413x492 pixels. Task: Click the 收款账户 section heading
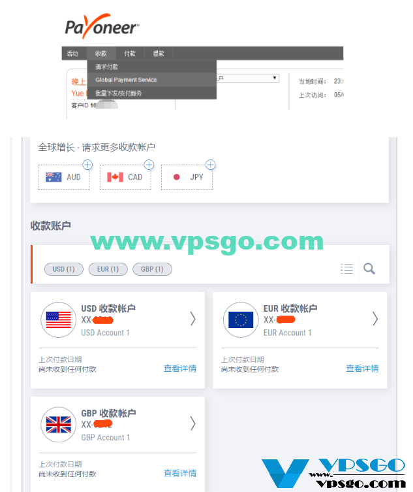pyautogui.click(x=50, y=225)
